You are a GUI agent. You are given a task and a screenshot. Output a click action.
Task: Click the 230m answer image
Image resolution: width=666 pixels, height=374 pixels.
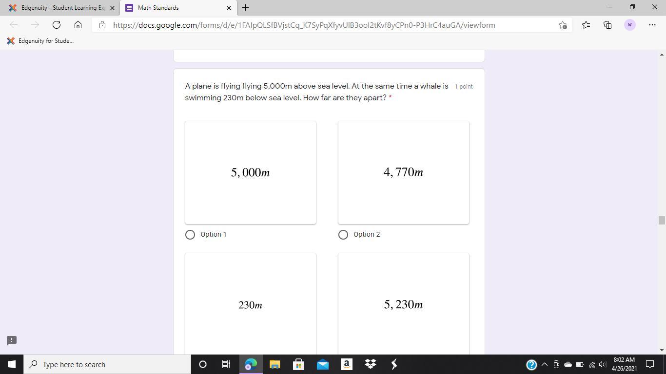(x=251, y=304)
